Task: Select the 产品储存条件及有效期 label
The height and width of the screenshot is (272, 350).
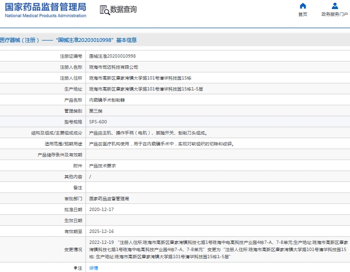Action: pos(60,155)
